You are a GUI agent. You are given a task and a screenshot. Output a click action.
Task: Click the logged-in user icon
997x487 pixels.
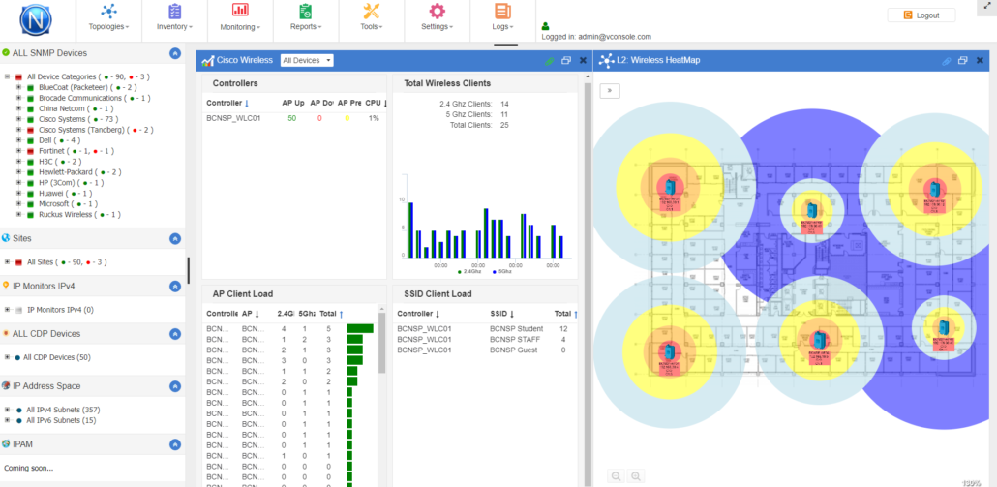point(546,27)
